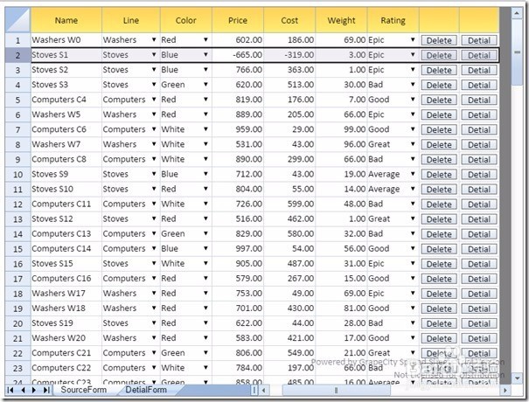Screen dimensions: 529x402
Task: Click horizontal scrollbar right arrow
Action: 505,390
